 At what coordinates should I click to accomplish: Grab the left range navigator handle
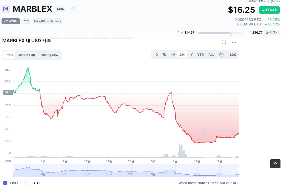pos(13,170)
